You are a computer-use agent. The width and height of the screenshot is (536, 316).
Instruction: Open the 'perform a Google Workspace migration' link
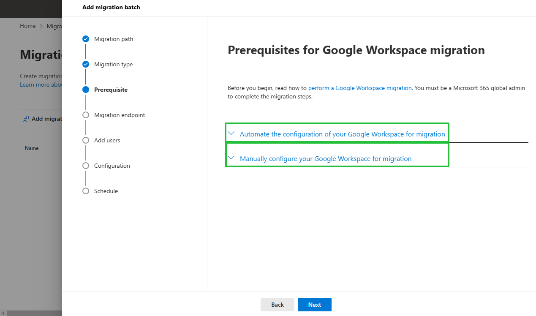click(x=360, y=88)
